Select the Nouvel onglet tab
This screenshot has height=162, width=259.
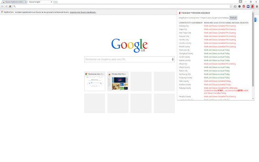[40, 2]
